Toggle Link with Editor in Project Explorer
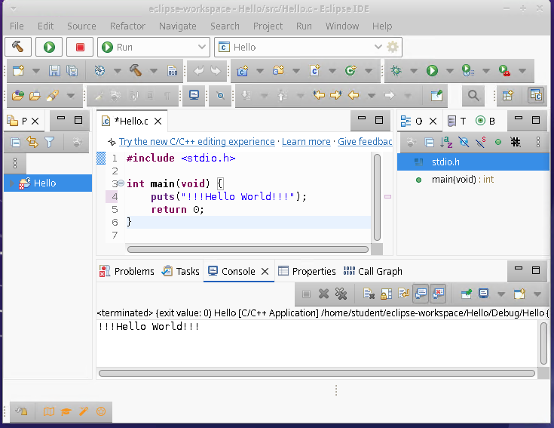 click(x=32, y=142)
